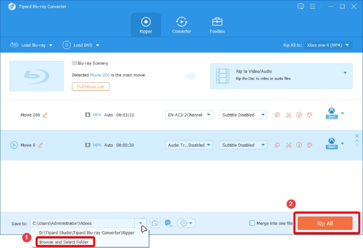363x248 pixels.
Task: Move Movie 0 down with the arrow
Action: (x=357, y=145)
